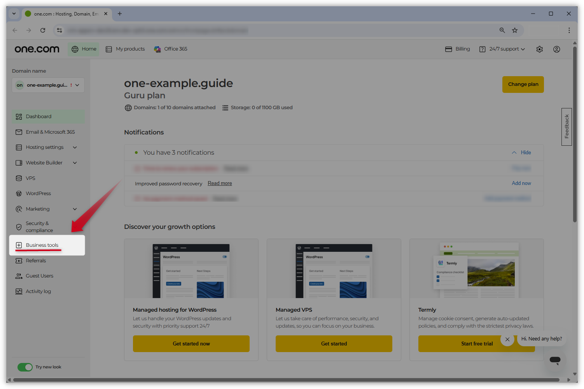This screenshot has height=389, width=584.
Task: Toggle the Try new look switch
Action: point(25,367)
